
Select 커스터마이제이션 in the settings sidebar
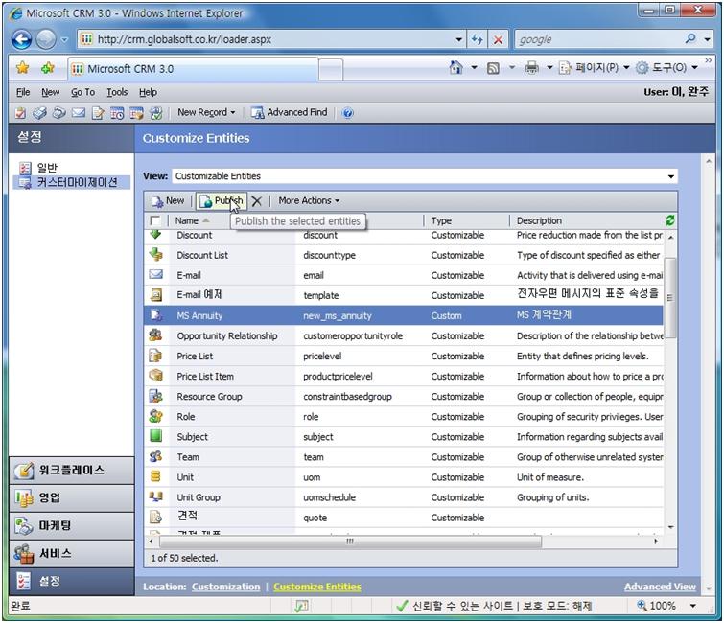[x=72, y=182]
